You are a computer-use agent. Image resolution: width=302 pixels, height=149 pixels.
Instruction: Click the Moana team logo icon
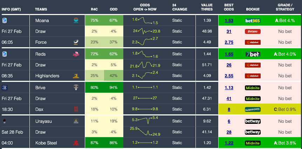click(x=76, y=21)
